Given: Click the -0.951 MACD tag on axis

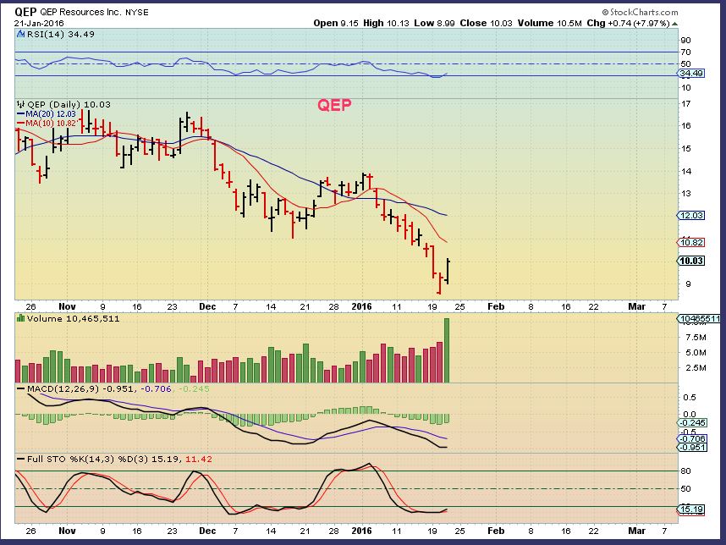Looking at the screenshot, I should 692,448.
